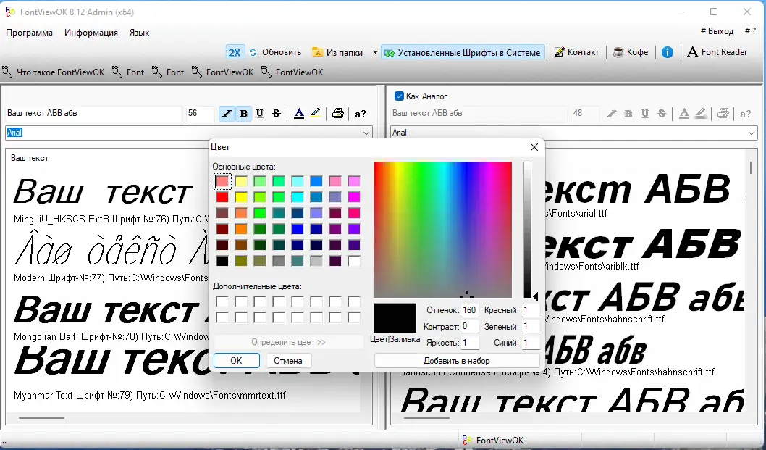Click greyed text color icon right pane
Viewport: 766px width, 450px height.
pyautogui.click(x=684, y=114)
